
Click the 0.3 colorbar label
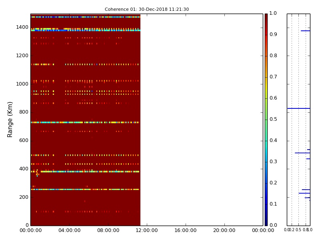pyautogui.click(x=273, y=162)
